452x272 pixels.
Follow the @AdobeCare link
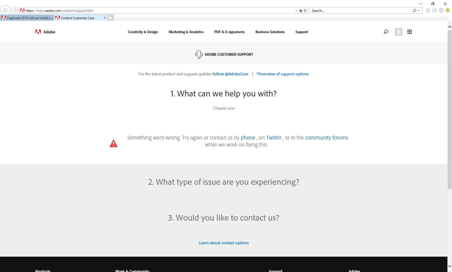(230, 74)
